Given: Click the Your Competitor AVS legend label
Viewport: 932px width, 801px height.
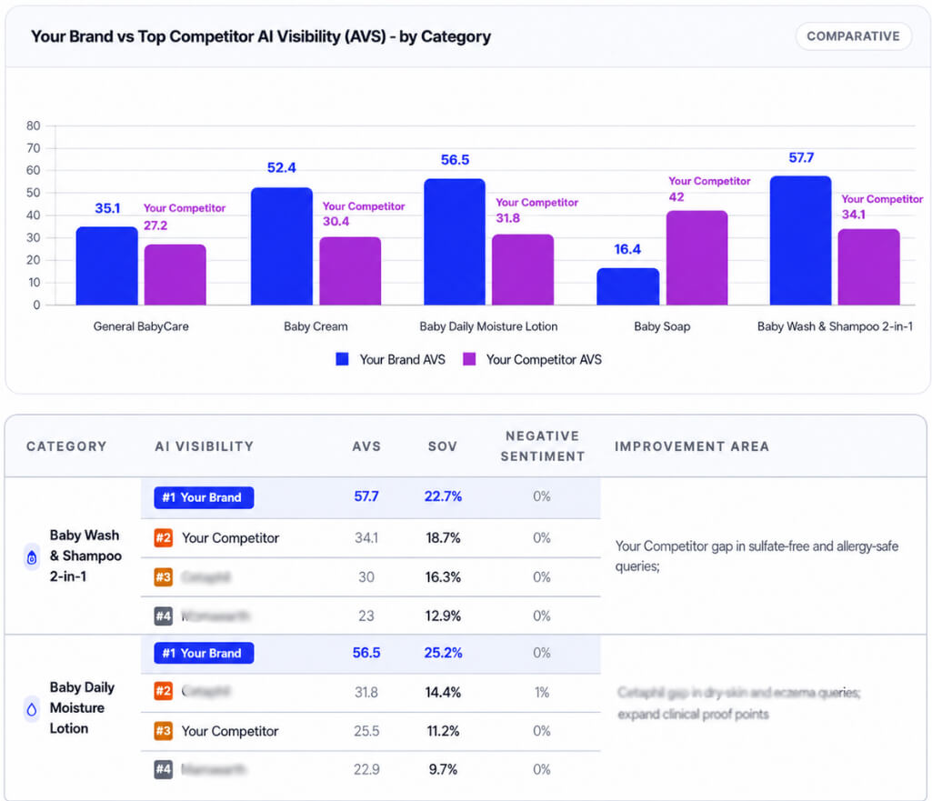Looking at the screenshot, I should pos(544,359).
